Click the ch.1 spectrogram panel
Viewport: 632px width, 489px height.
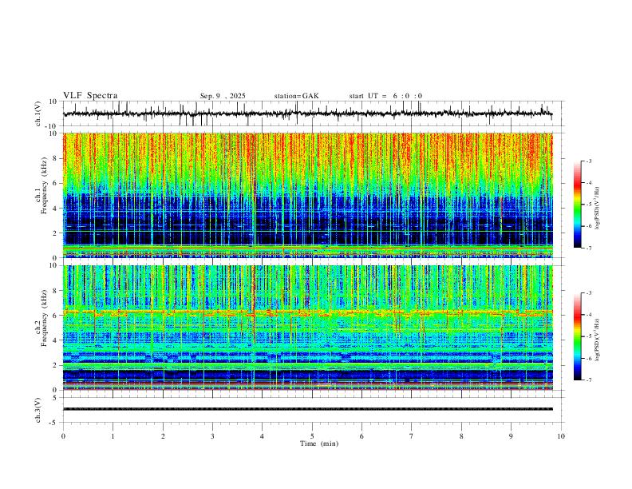pyautogui.click(x=307, y=195)
